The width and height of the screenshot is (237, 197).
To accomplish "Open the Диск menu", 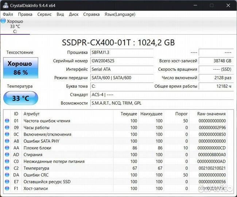I will tap(74, 14).
